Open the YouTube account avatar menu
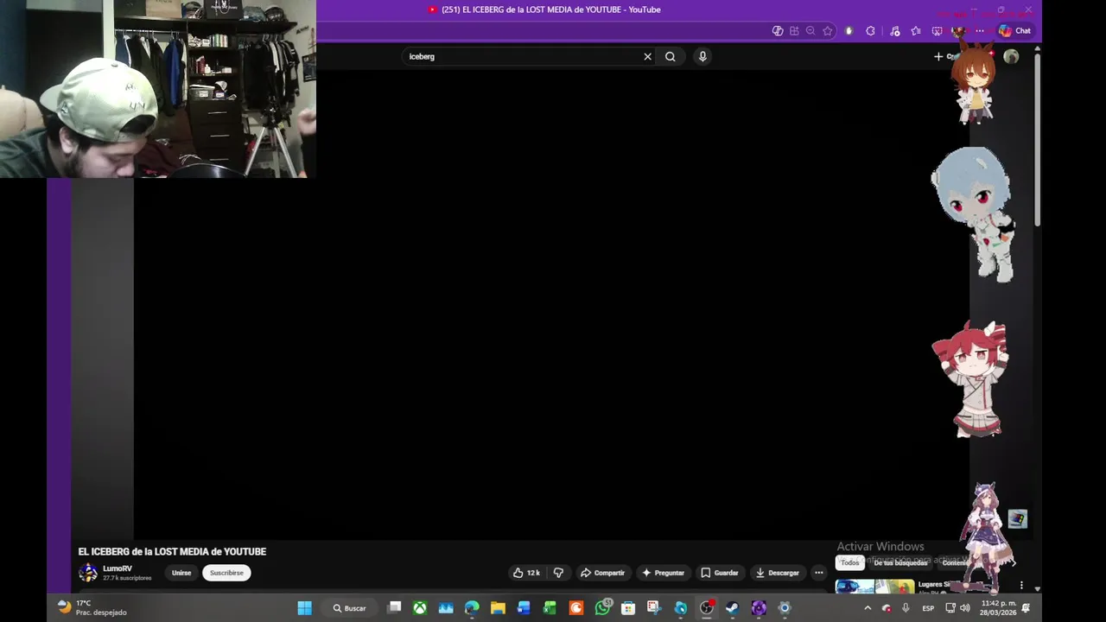1106x622 pixels. coord(1011,56)
